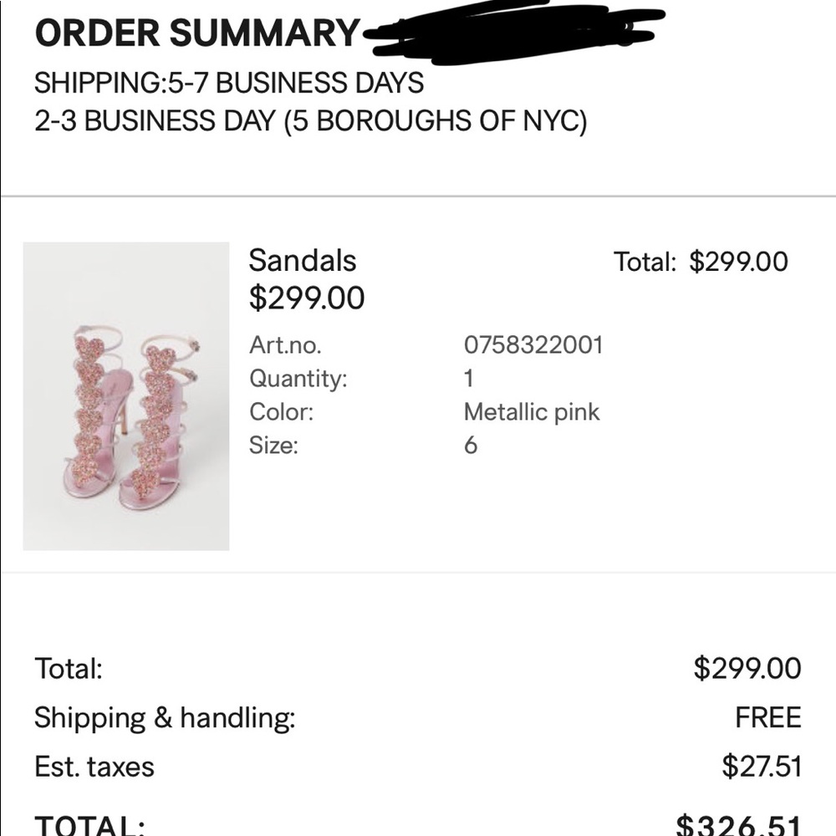Click the $299.00 price below Sandals

point(307,298)
